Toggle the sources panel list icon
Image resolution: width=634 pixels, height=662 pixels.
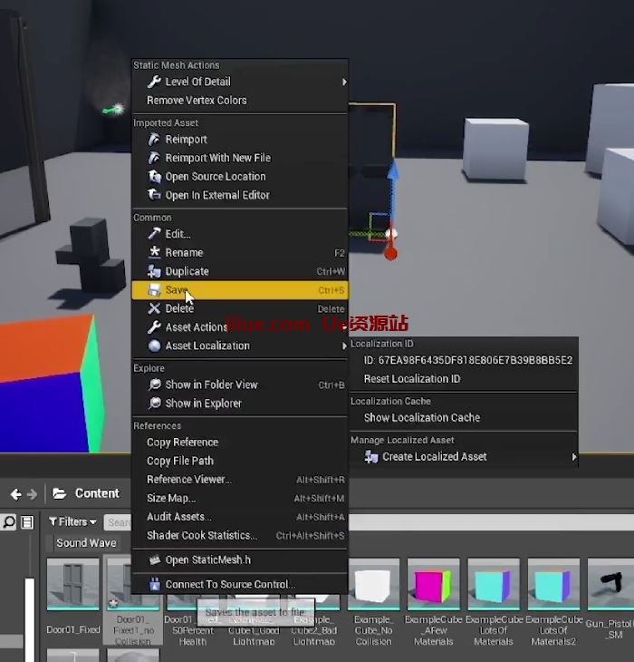tap(27, 522)
